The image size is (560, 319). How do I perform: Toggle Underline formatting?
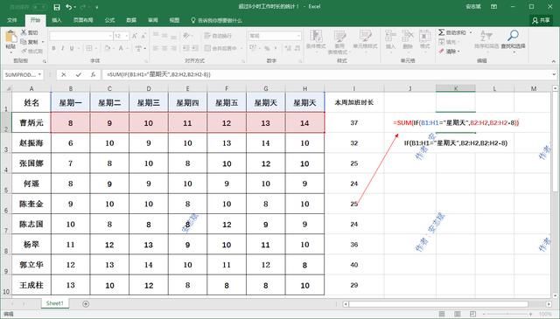(72, 48)
